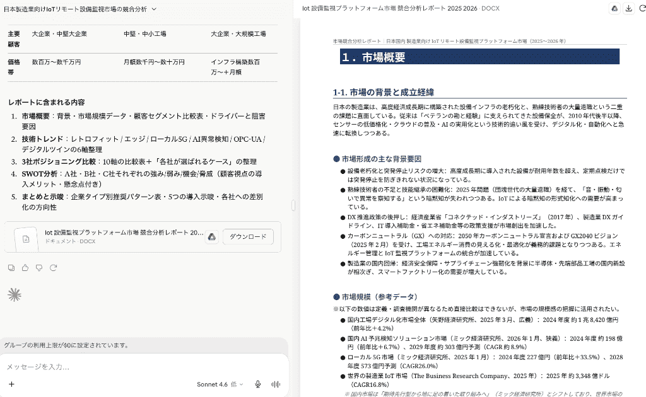Click the microphone dictation icon

tap(257, 384)
